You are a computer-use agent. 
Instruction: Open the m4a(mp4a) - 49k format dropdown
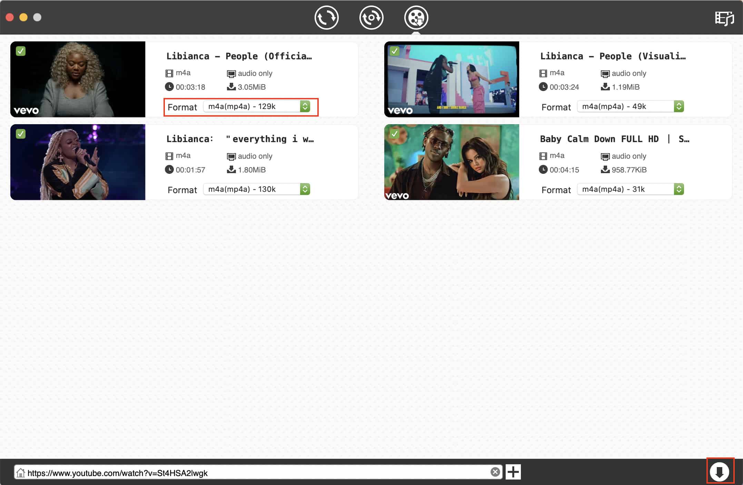click(x=630, y=107)
